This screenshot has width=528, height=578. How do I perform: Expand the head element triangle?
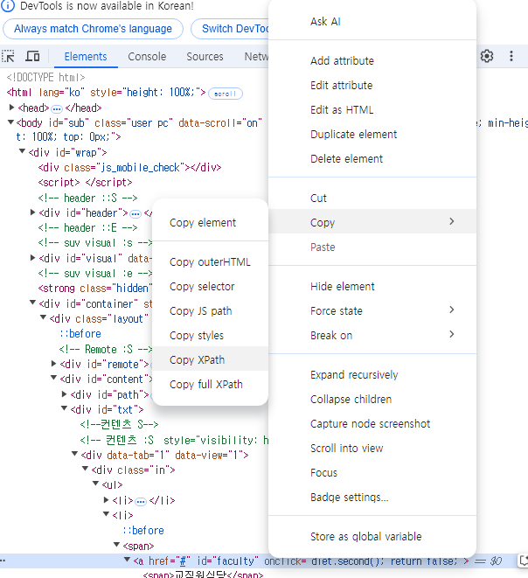click(11, 108)
